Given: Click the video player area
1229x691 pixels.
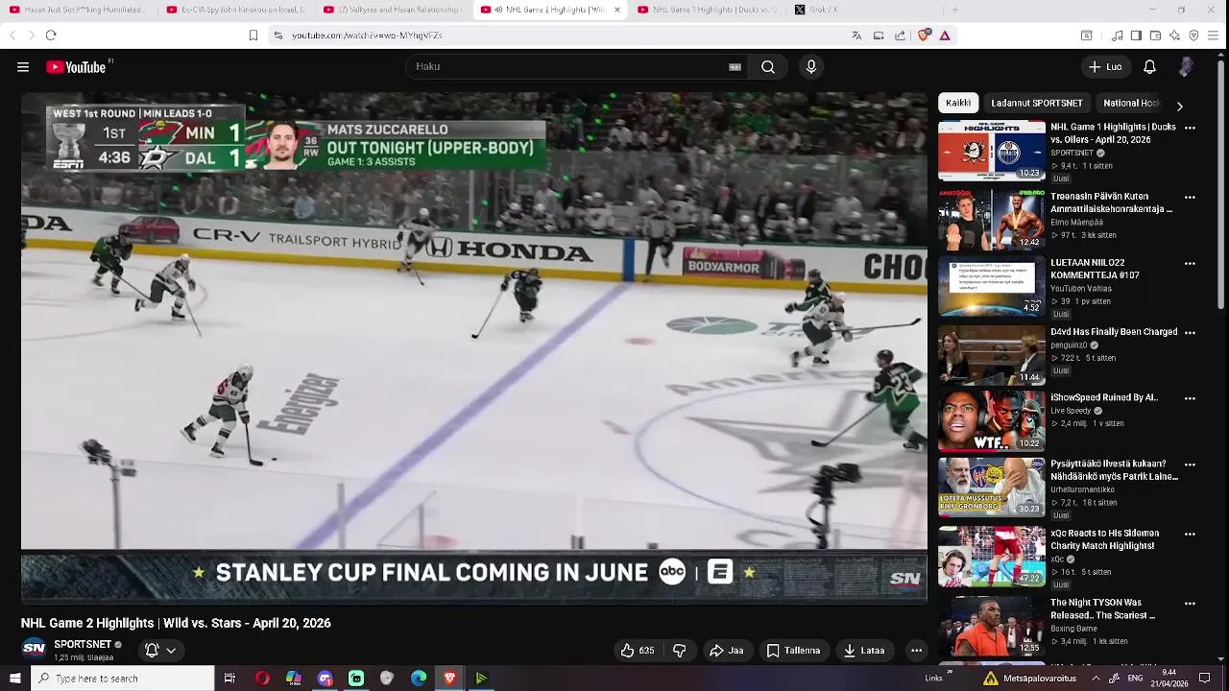Looking at the screenshot, I should click(x=474, y=347).
